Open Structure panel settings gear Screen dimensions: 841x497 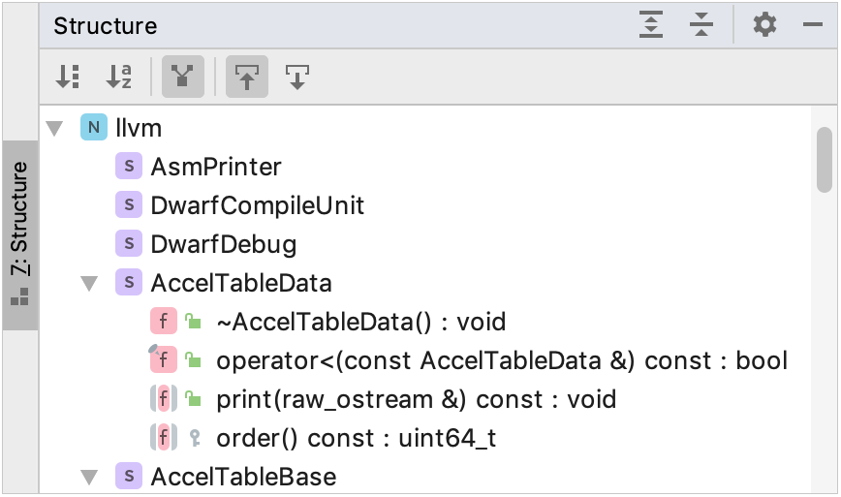point(764,26)
